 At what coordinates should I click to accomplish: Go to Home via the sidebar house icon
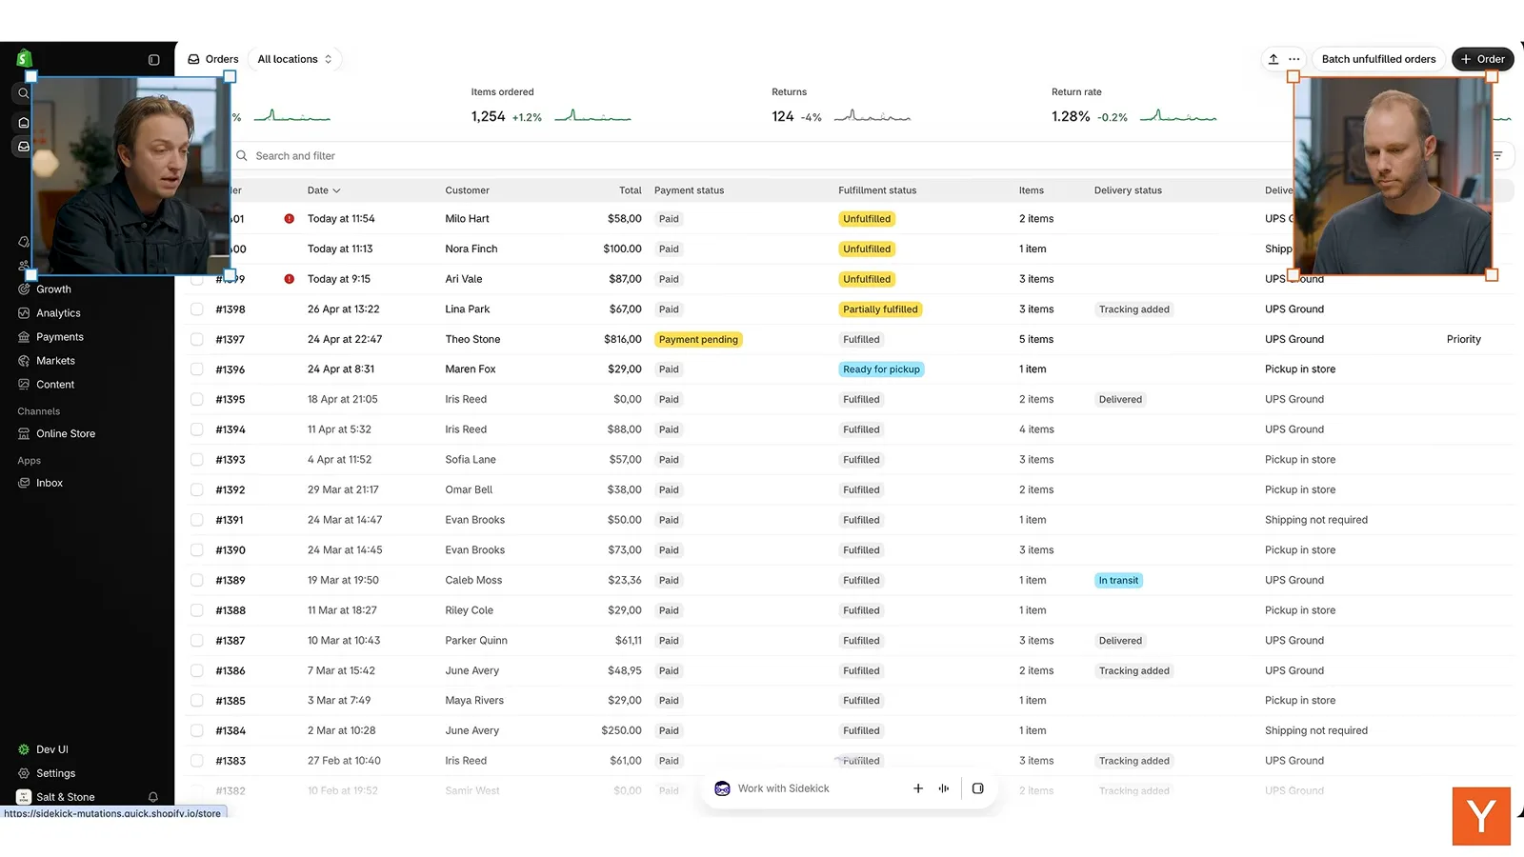pos(24,123)
